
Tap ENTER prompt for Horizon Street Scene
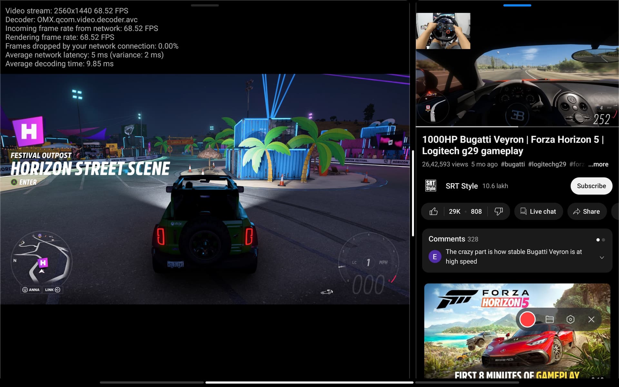24,182
